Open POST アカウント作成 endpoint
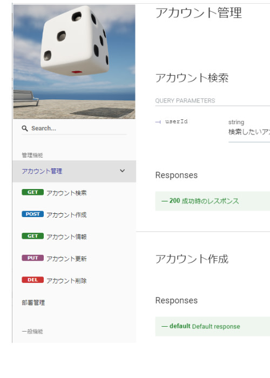270x378 pixels. pyautogui.click(x=75, y=214)
